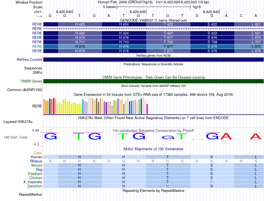Open Repeating Elements by RepeatMasker title
This screenshot has width=264, height=201.
153,190
